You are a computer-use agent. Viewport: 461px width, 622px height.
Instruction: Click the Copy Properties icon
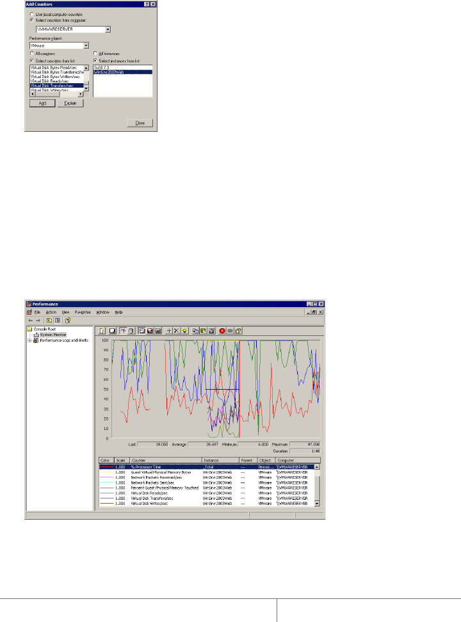[x=195, y=330]
